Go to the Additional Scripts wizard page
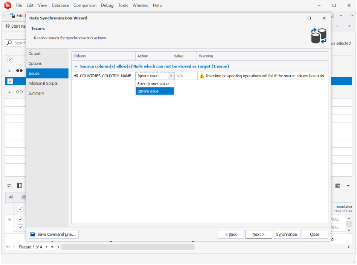The image size is (357, 265). point(43,83)
